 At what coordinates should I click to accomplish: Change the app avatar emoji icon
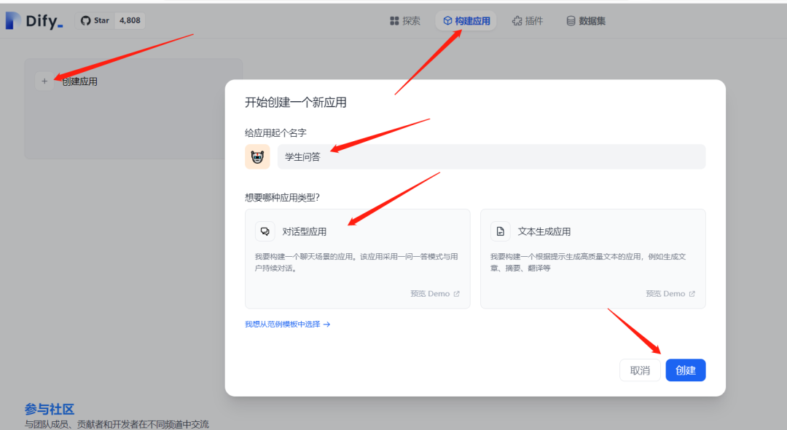coord(257,157)
